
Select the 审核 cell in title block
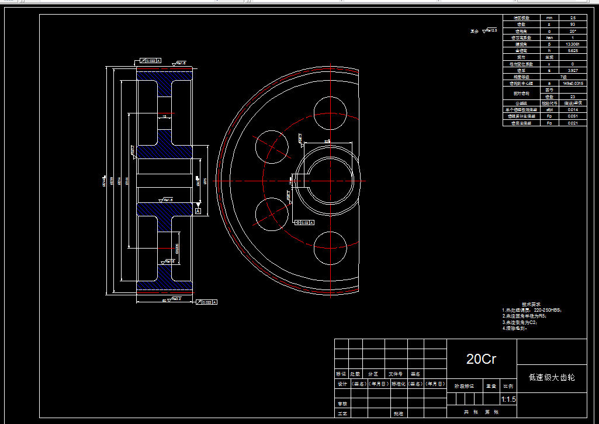point(342,404)
